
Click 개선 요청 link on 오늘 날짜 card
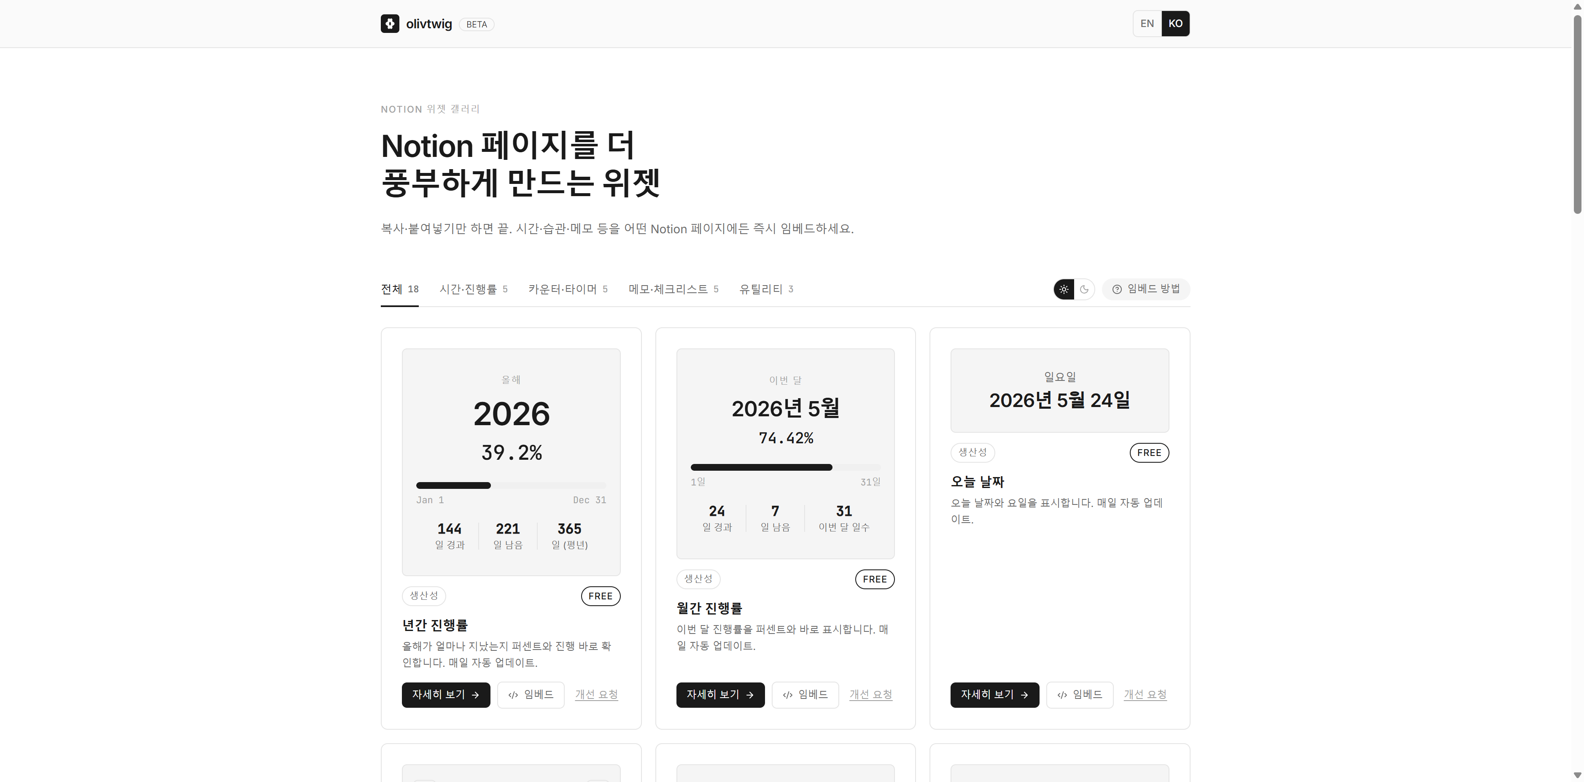coord(1145,695)
